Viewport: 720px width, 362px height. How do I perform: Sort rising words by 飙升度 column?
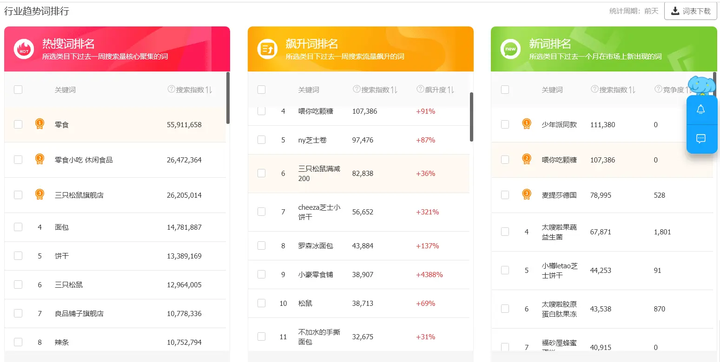pos(450,90)
